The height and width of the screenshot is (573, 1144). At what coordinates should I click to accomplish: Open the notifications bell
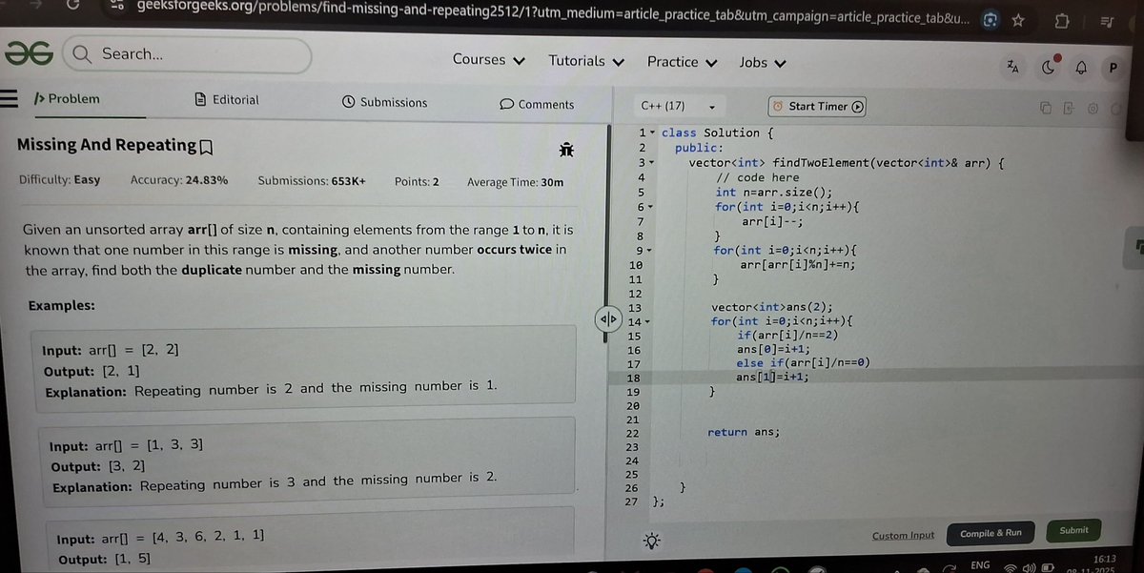[x=1081, y=68]
